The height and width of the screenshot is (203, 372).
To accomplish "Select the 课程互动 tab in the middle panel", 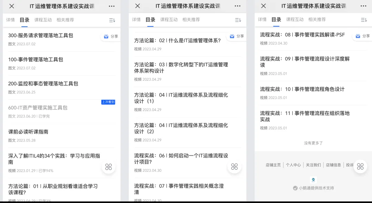I will (169, 20).
